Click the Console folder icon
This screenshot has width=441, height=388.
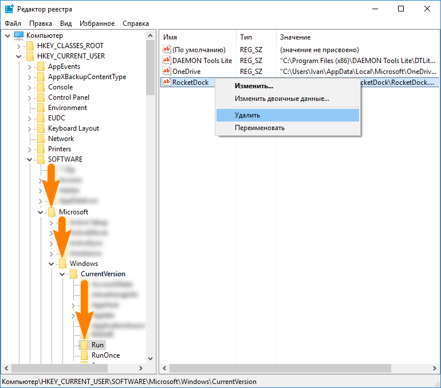41,87
